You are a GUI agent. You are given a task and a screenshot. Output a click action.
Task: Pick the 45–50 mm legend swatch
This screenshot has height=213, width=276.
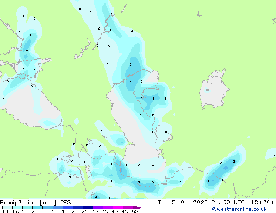128,207
